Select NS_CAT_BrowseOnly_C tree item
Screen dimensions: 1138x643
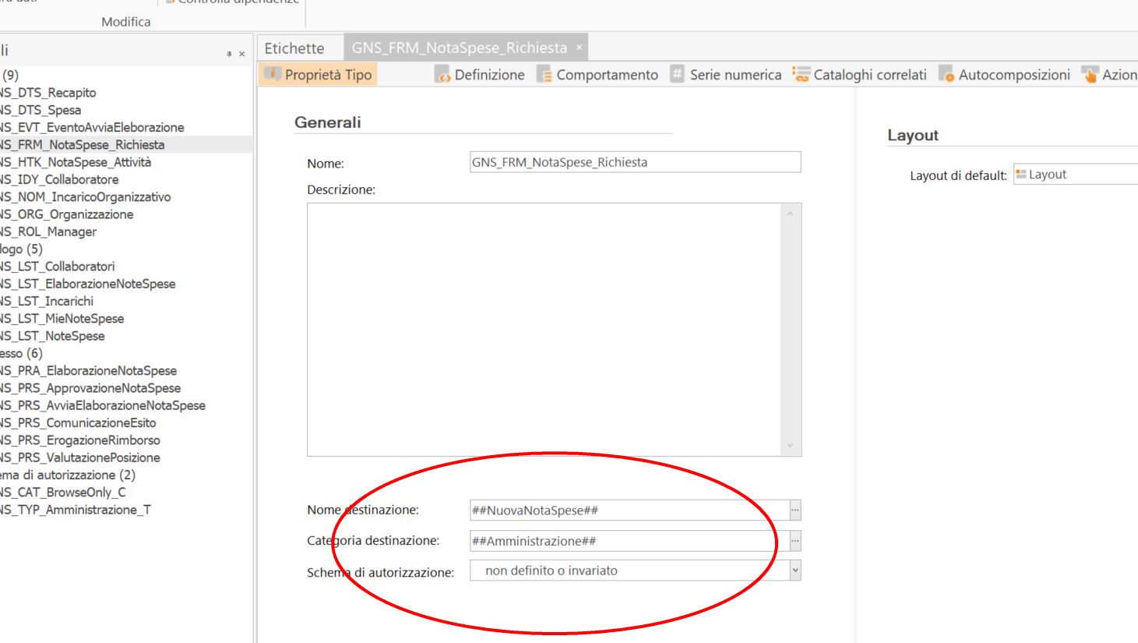pos(62,493)
